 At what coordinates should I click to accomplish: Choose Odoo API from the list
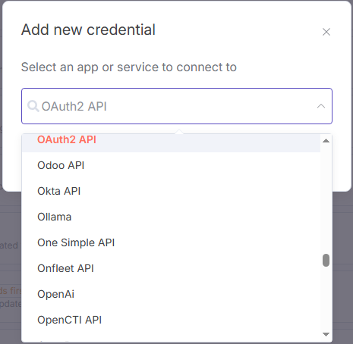coord(171,165)
